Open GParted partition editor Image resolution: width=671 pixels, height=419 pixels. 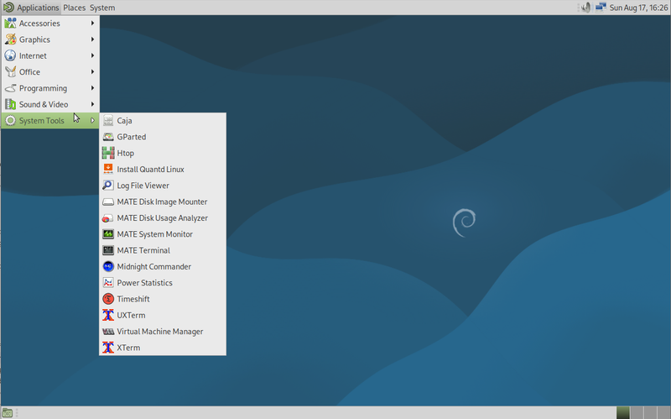click(163, 137)
